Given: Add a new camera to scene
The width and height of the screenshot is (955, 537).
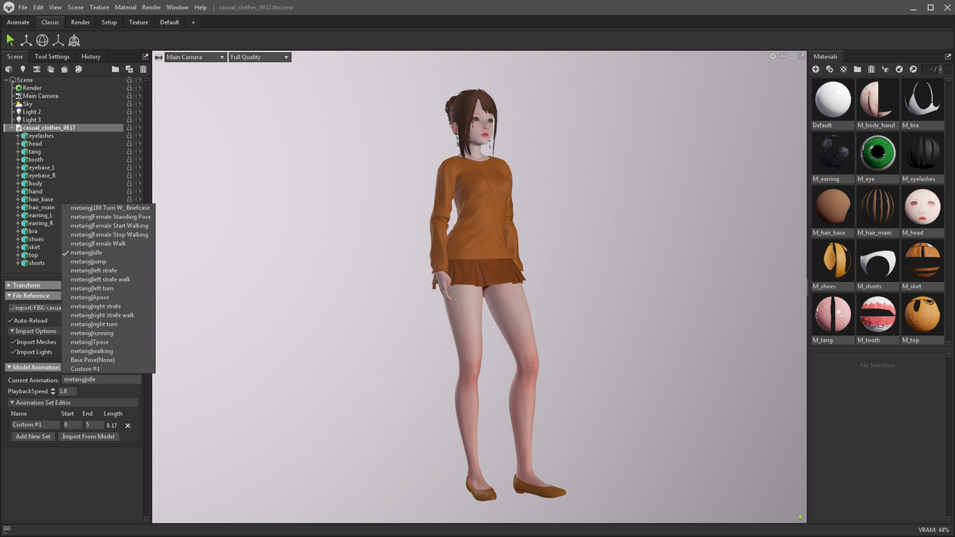Looking at the screenshot, I should coord(37,69).
